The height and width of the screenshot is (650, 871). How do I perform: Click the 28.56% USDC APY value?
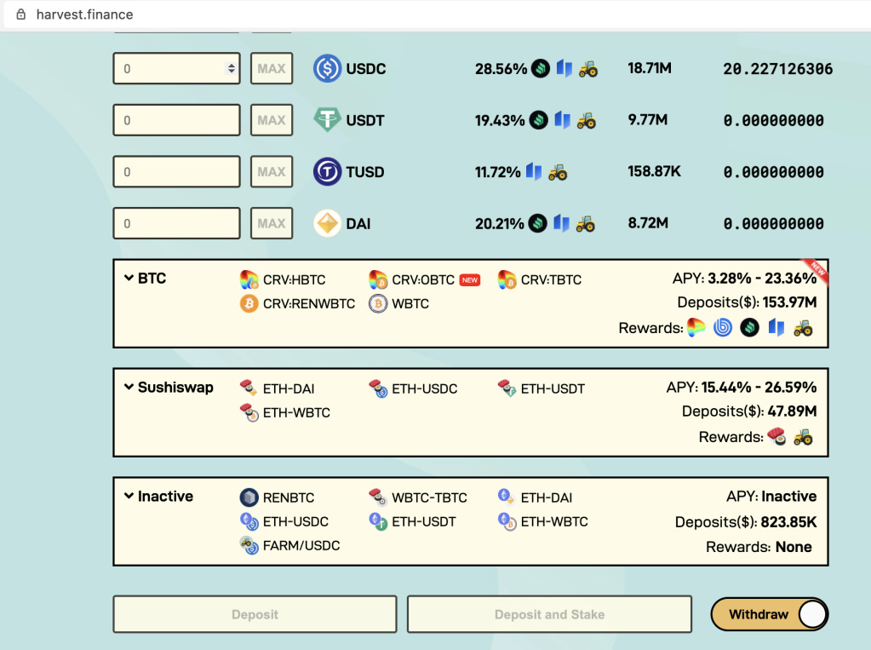[x=501, y=69]
